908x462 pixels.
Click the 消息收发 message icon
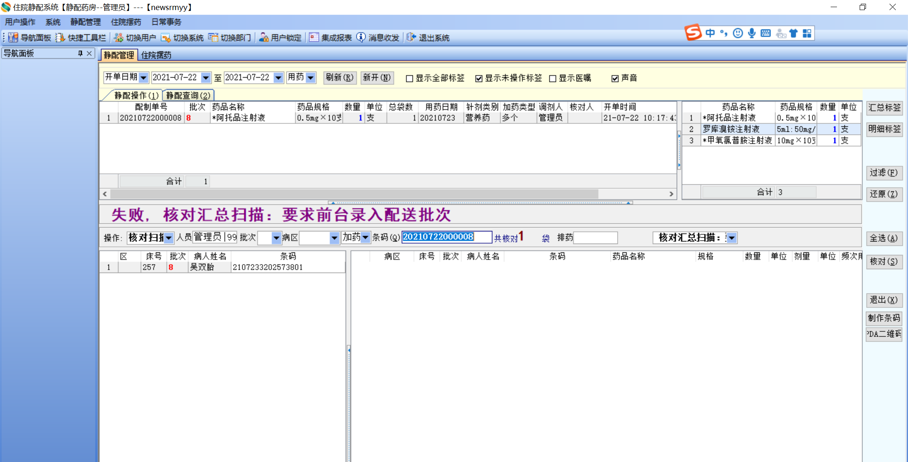pyautogui.click(x=361, y=38)
